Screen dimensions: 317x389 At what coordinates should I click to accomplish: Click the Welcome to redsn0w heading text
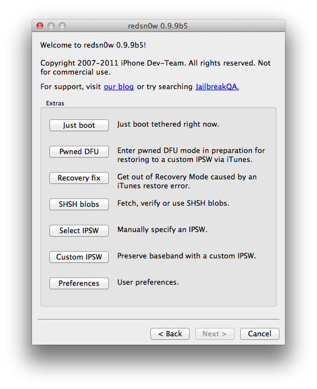(x=93, y=45)
